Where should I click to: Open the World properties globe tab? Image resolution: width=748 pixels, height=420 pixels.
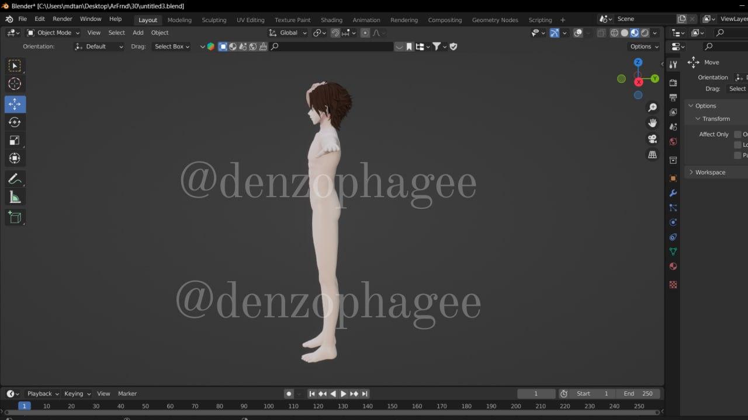[x=673, y=141]
